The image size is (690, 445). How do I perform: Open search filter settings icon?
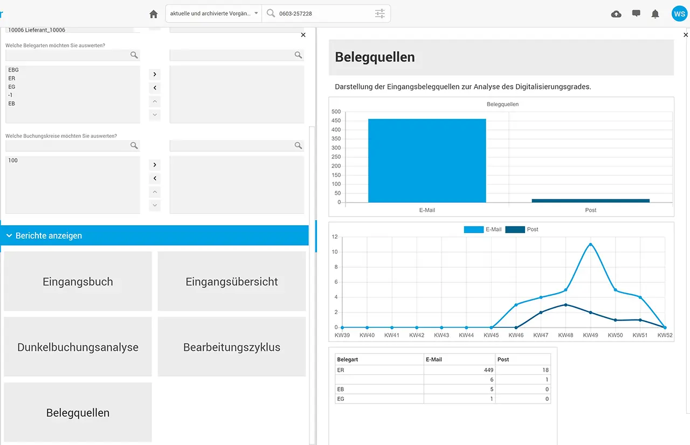click(x=380, y=14)
